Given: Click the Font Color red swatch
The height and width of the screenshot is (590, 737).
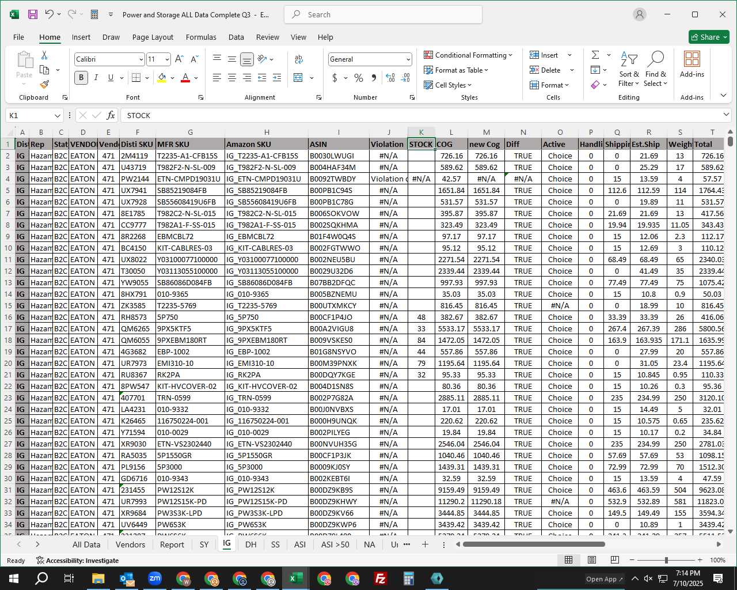Looking at the screenshot, I should coord(185,78).
